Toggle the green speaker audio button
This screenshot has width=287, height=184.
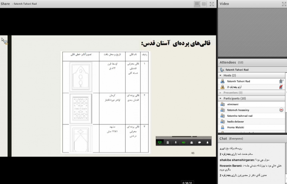coord(184,142)
